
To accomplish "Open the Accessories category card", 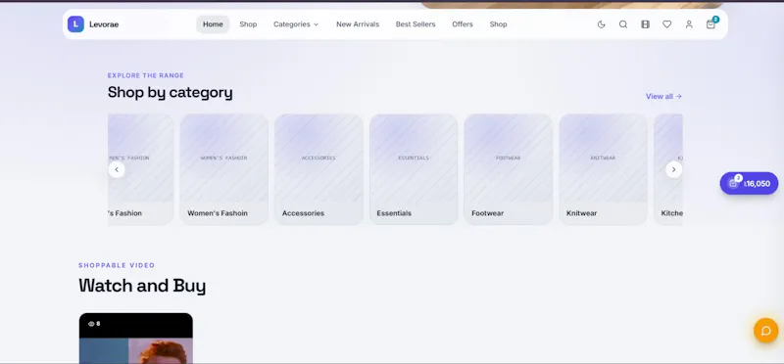I will click(318, 169).
